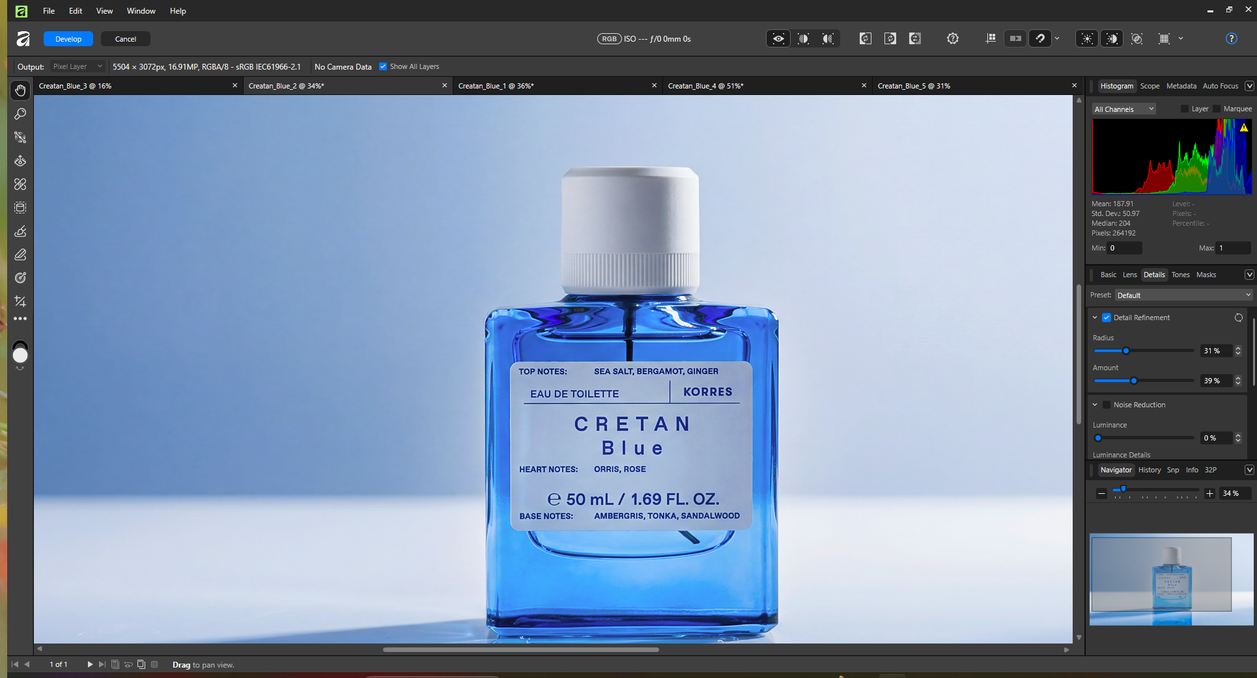Click the histogram yellow warning triangle
Viewport: 1257px width, 678px height.
tap(1244, 128)
